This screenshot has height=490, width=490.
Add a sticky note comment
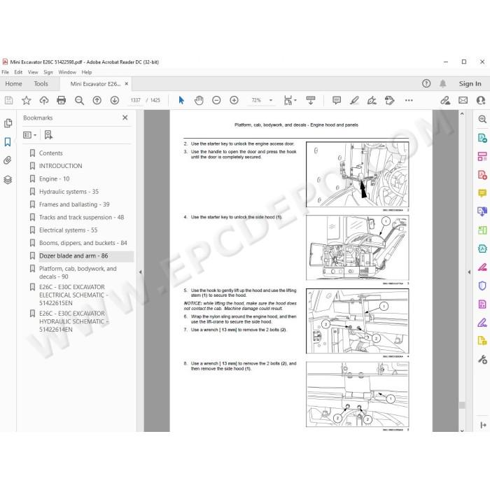point(337,100)
